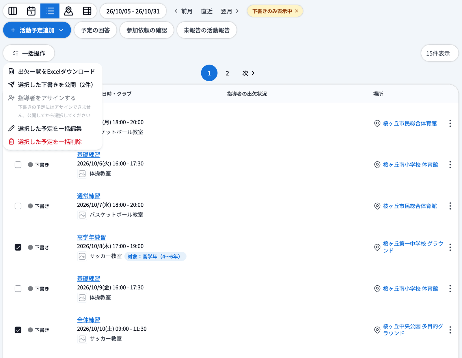This screenshot has width=462, height=358.
Task: Choose 出欠一覧をExcelダウンロード
Action: pyautogui.click(x=53, y=71)
